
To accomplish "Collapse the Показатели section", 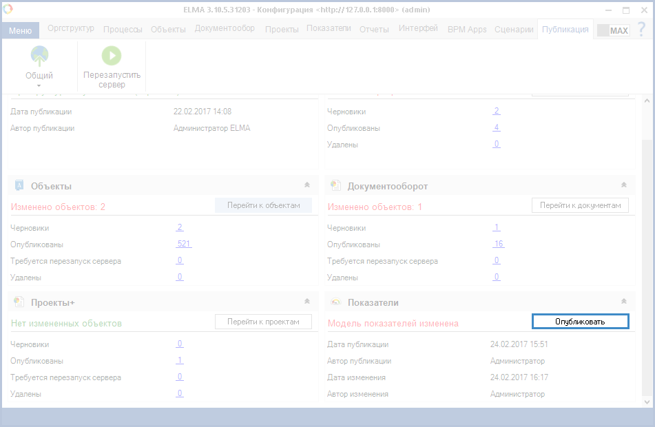I will (623, 302).
